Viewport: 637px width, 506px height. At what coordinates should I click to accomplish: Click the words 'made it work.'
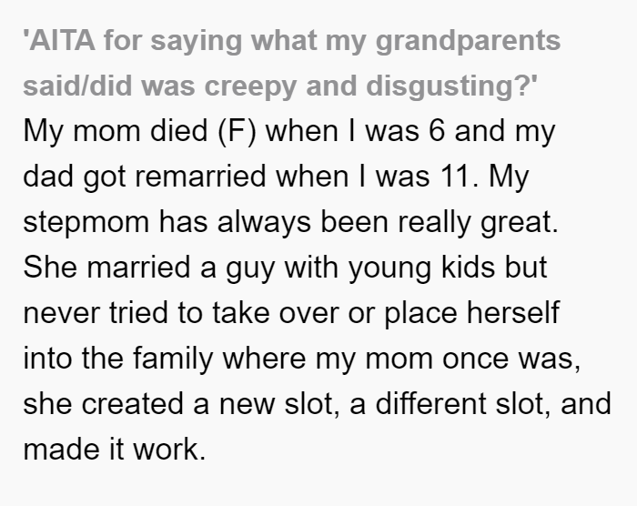pyautogui.click(x=115, y=450)
